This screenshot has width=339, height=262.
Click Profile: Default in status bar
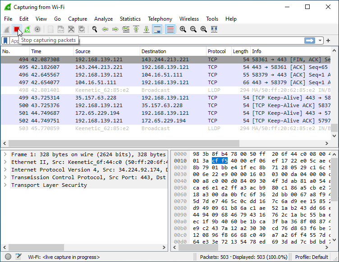point(312,257)
